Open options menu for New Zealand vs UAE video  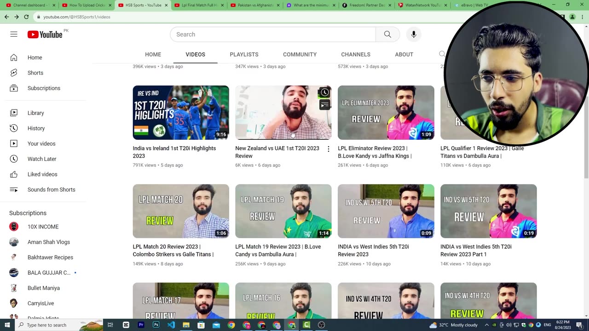tap(328, 149)
